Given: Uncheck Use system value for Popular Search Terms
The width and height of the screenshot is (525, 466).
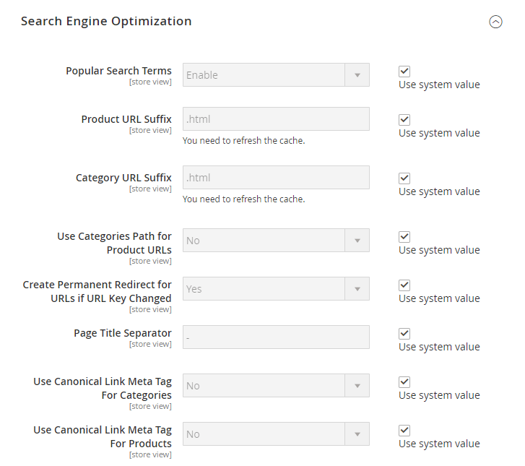Looking at the screenshot, I should 404,72.
